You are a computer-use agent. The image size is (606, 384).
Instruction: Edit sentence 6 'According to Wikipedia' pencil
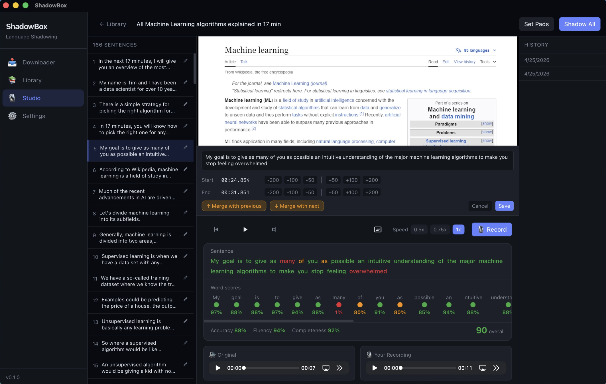tap(186, 169)
